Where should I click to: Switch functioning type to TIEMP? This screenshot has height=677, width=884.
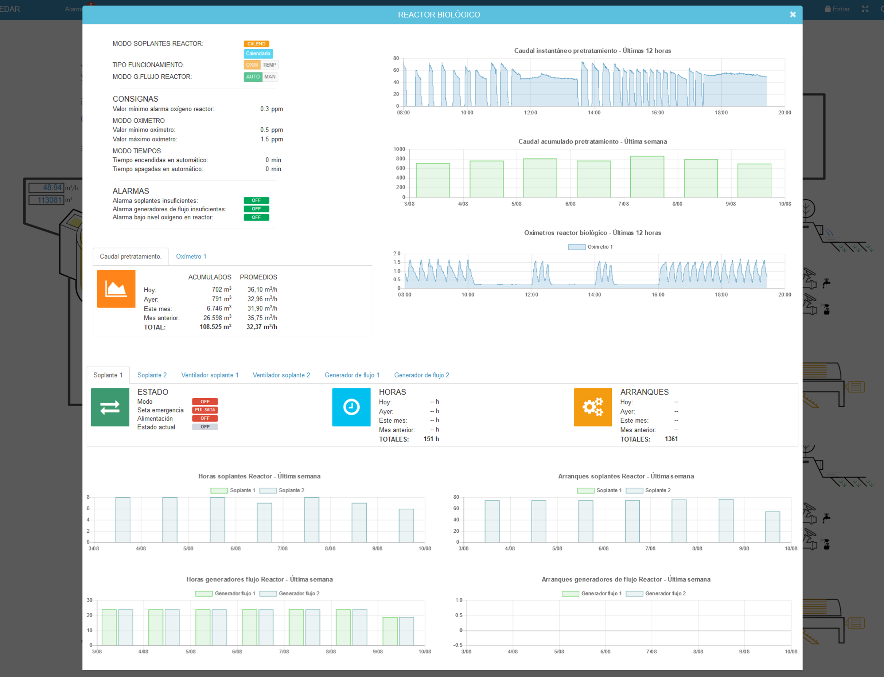tap(269, 65)
